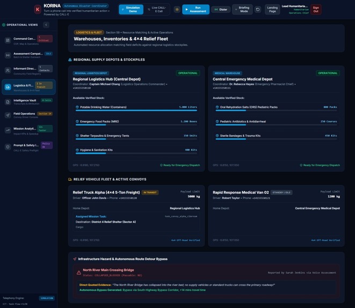This screenshot has width=355, height=308.
Task: Click the Hygiene & Sanitation Kits package icon
Action: tap(77, 150)
